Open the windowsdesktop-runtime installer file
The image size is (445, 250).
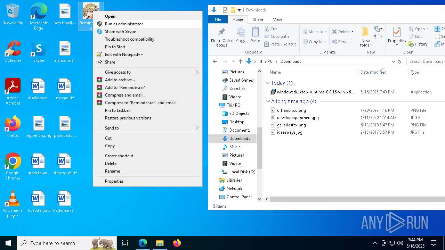[x=312, y=92]
